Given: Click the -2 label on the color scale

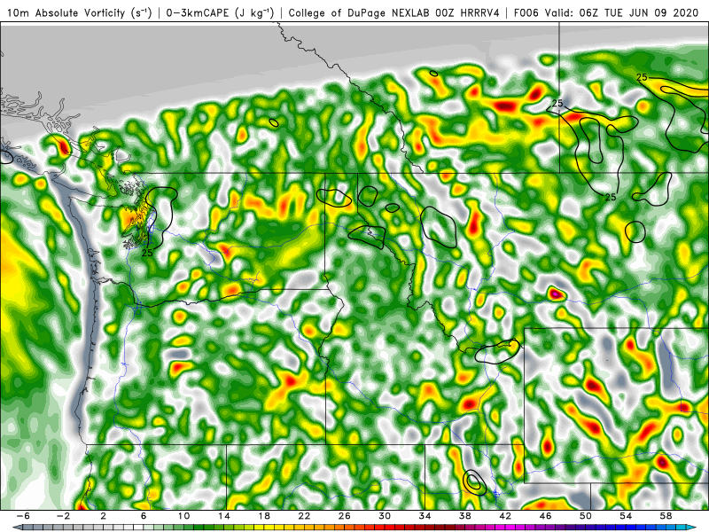Looking at the screenshot, I should [63, 516].
